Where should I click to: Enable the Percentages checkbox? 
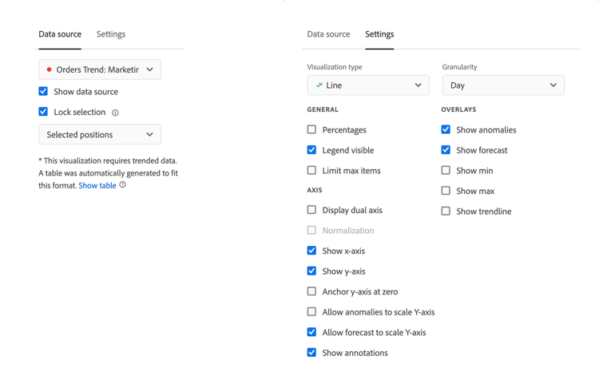pos(311,129)
